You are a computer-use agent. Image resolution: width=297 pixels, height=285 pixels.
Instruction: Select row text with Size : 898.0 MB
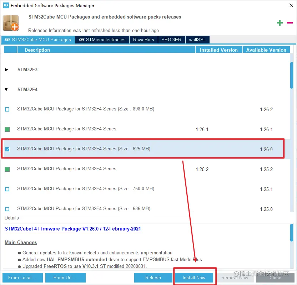pos(86,109)
